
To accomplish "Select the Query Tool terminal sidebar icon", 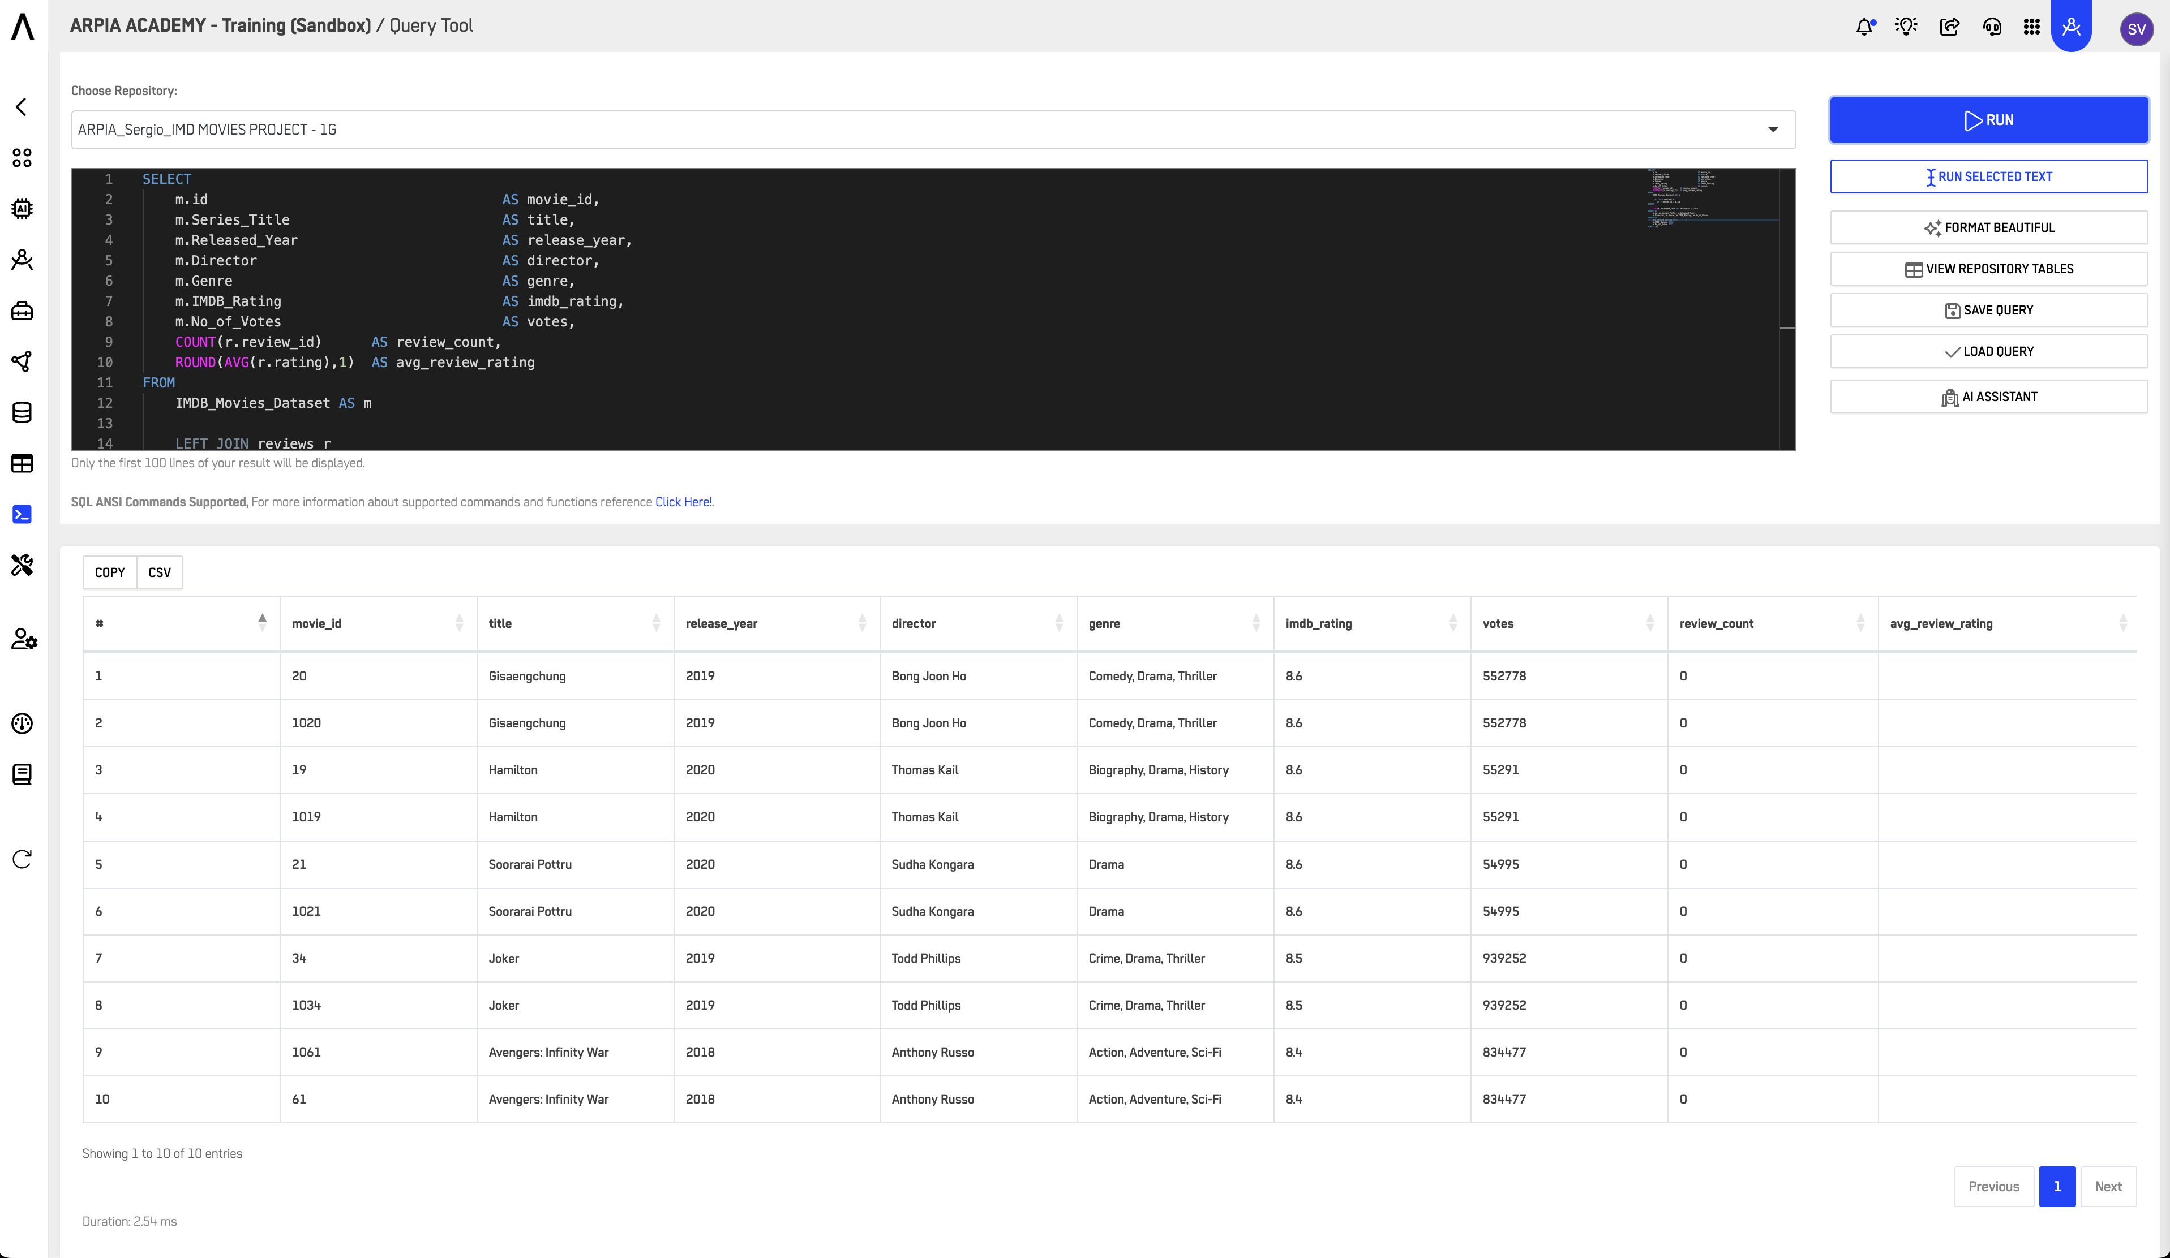I will [23, 514].
